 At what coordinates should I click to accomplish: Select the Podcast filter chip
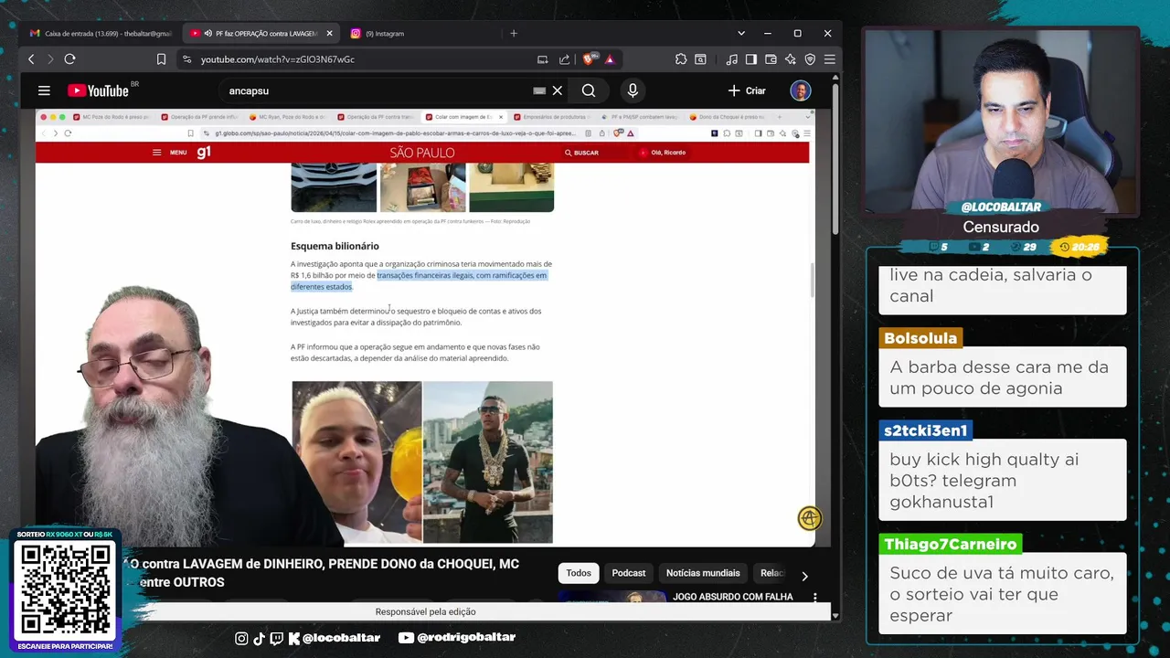pos(629,573)
